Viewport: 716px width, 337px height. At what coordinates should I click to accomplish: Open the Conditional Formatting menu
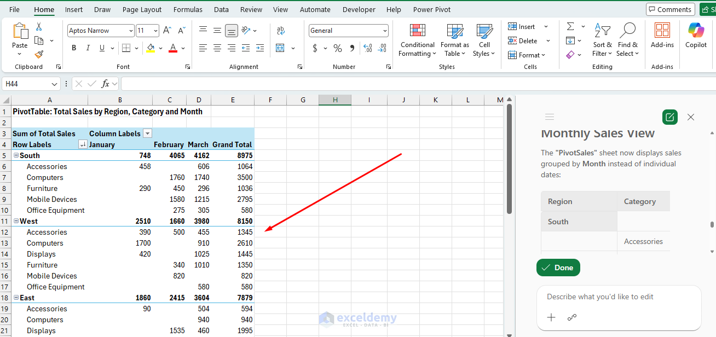coord(417,40)
